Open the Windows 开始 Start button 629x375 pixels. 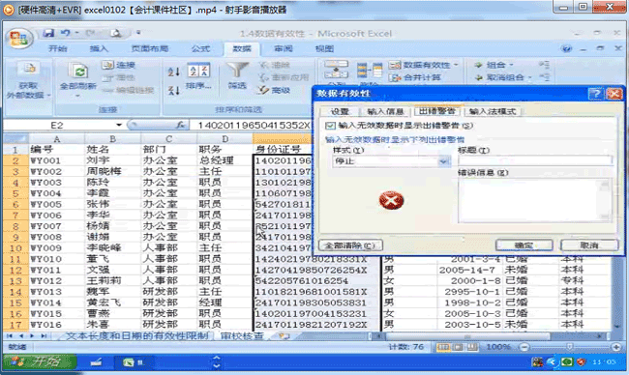[x=40, y=362]
